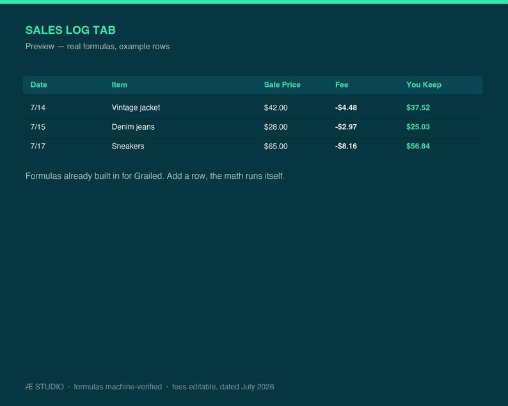The image size is (508, 406).
Task: Click the $42.00 sale price
Action: click(276, 107)
